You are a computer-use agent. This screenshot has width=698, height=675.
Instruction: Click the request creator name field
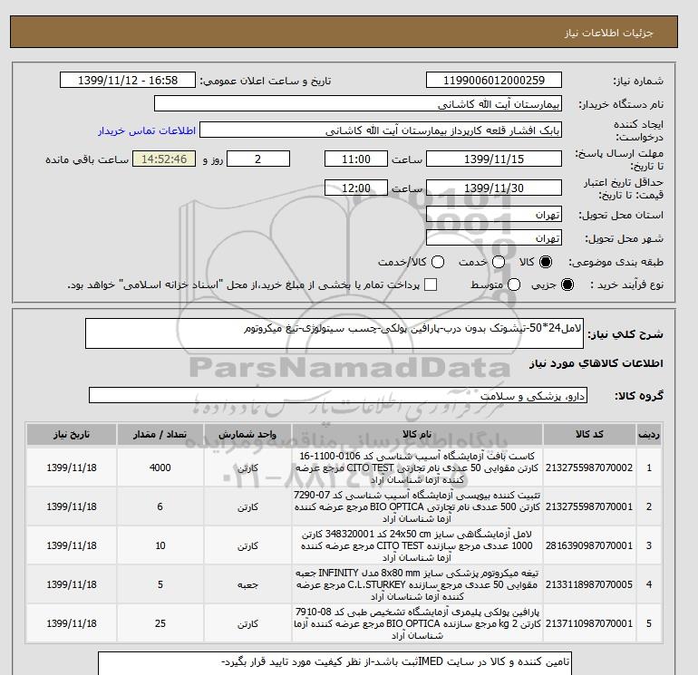click(381, 130)
